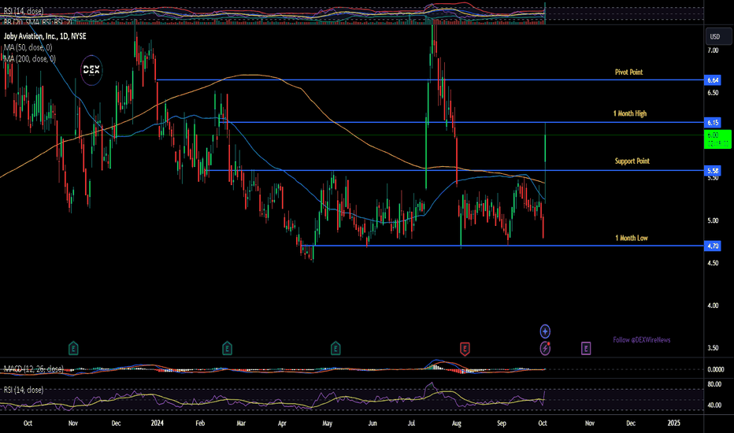Click the 80.00 RSI scale value
Viewport: 734px width, 433px height.
(x=714, y=384)
